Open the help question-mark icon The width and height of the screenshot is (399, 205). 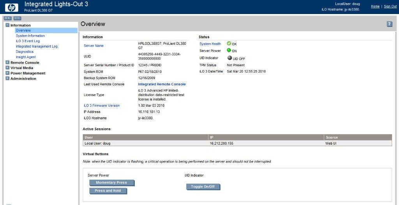389,24
